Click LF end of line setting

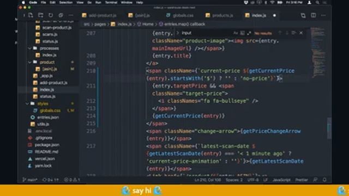(266, 180)
